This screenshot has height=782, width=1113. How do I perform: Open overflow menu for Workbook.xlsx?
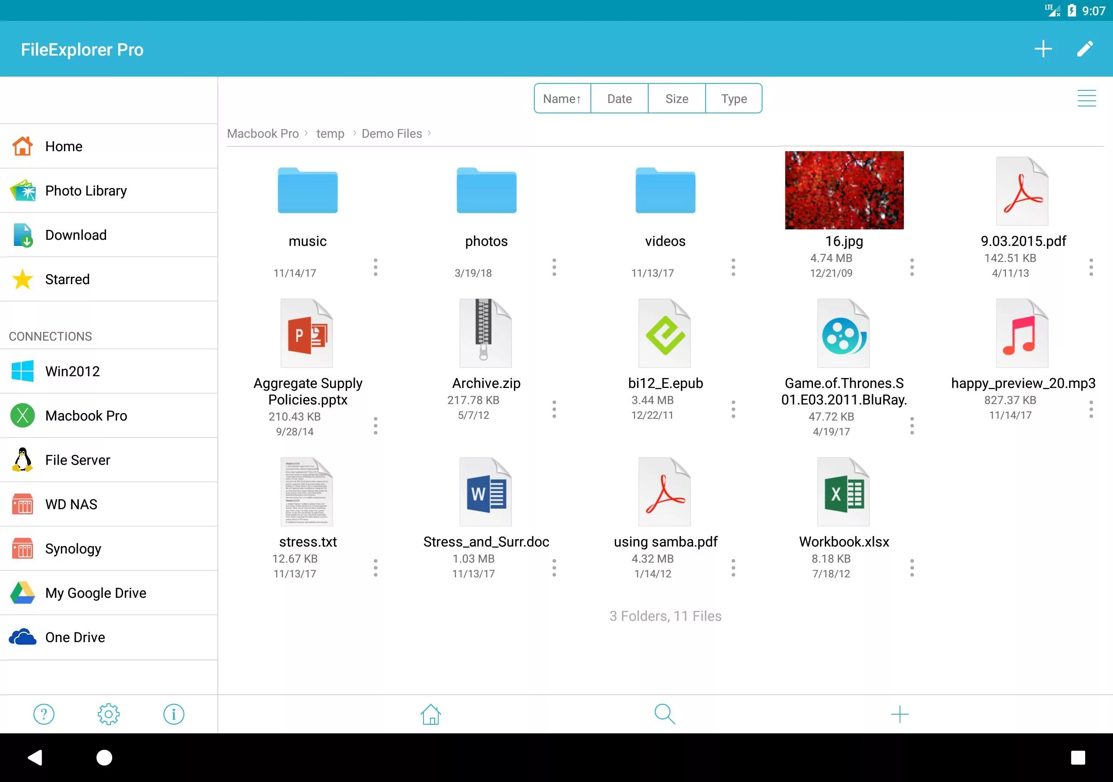(x=912, y=568)
